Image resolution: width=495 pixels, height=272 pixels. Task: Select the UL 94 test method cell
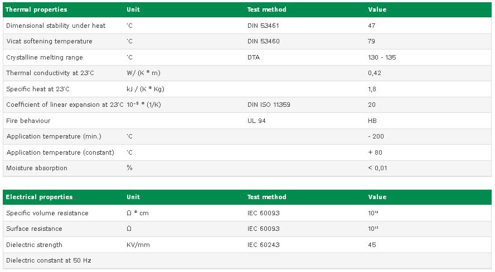pos(256,121)
